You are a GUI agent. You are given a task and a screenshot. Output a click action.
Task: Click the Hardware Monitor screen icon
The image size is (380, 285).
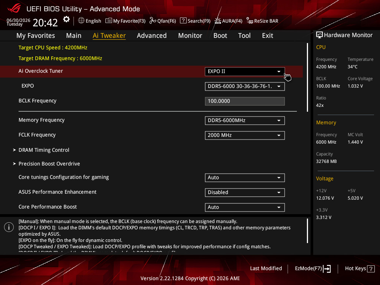coord(320,35)
